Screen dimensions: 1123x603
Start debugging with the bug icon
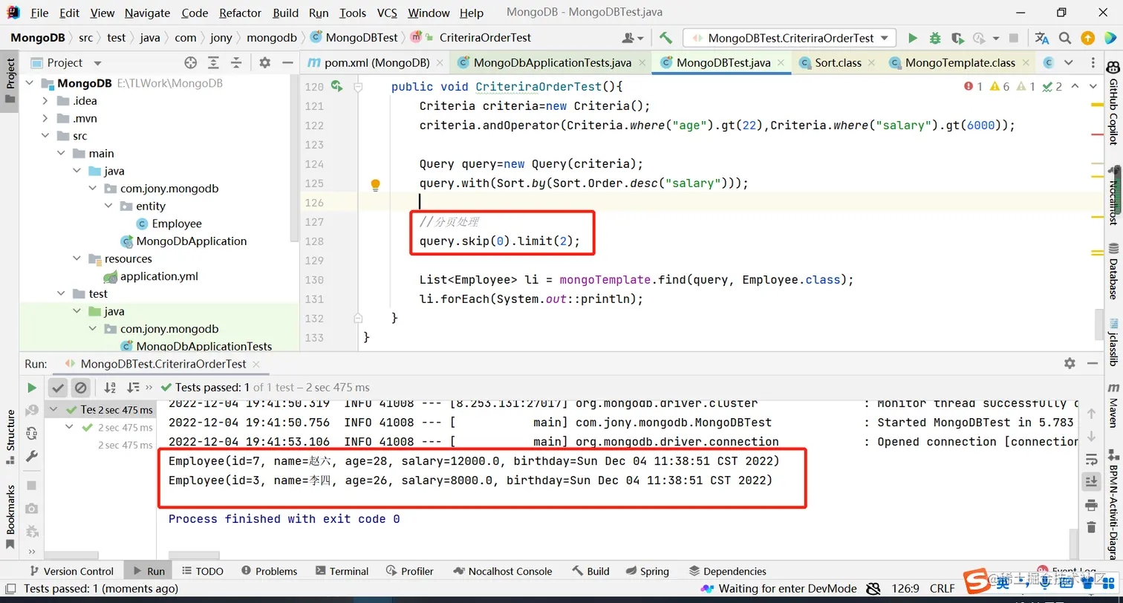(x=935, y=38)
